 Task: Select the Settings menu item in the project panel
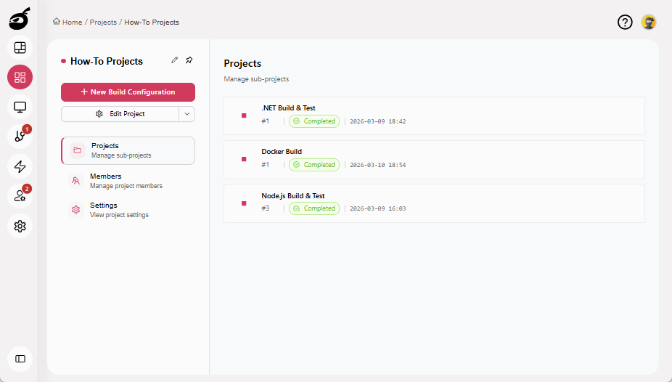[128, 210]
